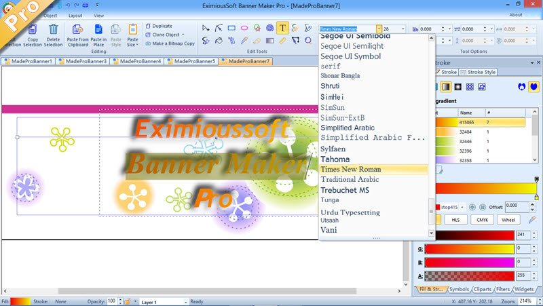This screenshot has width=543, height=306.
Task: Choose pattern fill type
Action: (470, 87)
